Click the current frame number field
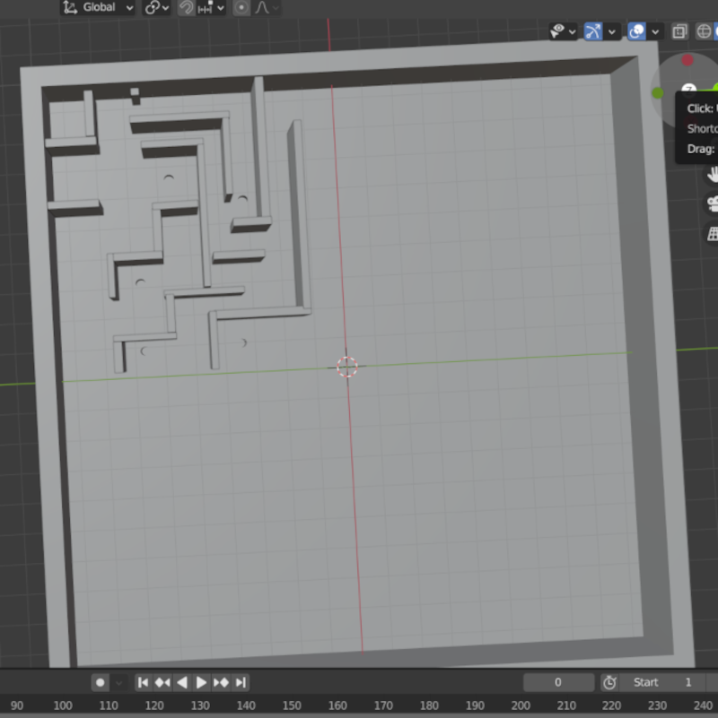Image resolution: width=718 pixels, height=718 pixels. pos(557,682)
